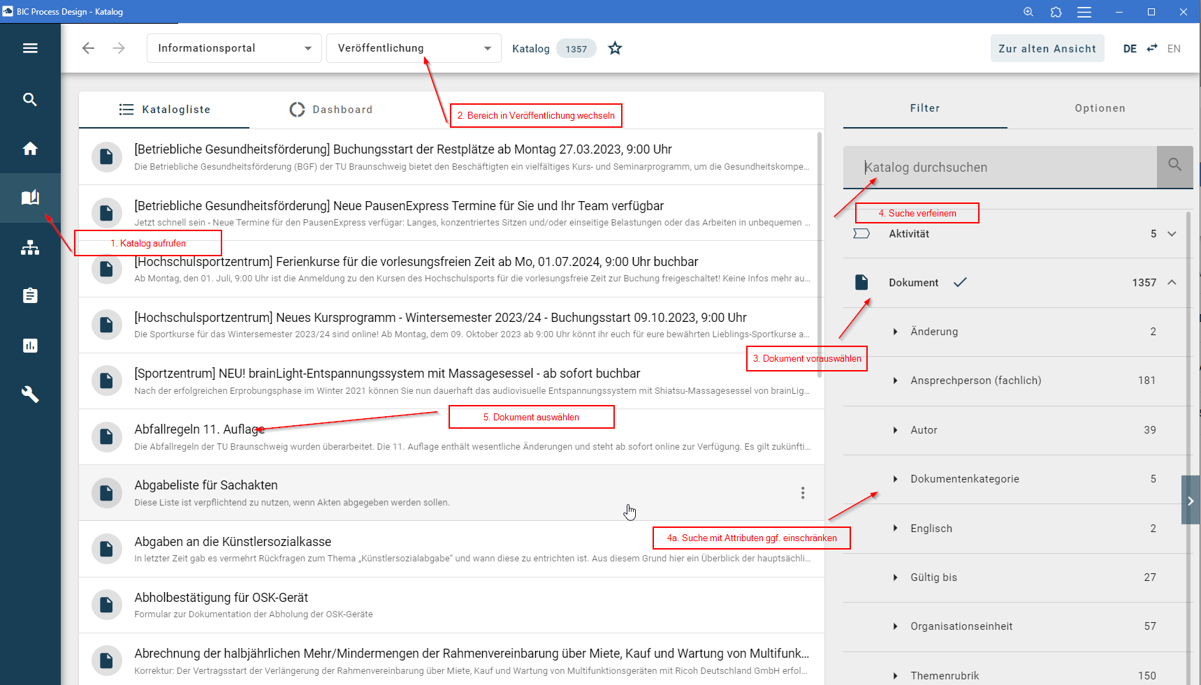The image size is (1201, 685).
Task: Click the Katalog label in the header
Action: click(531, 48)
